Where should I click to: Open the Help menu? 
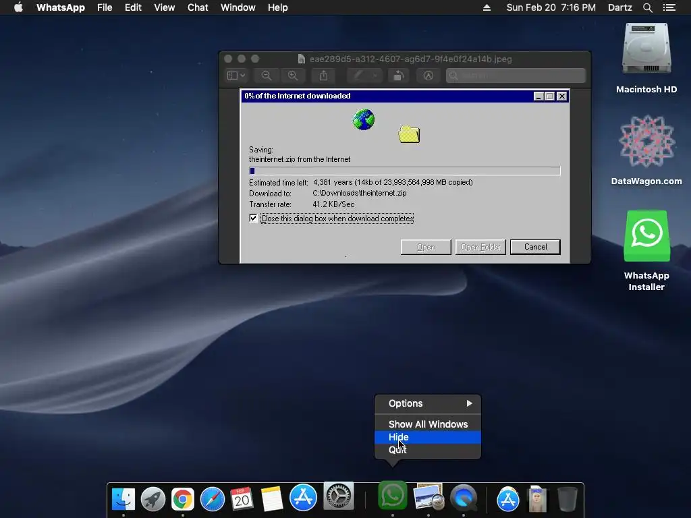(277, 7)
